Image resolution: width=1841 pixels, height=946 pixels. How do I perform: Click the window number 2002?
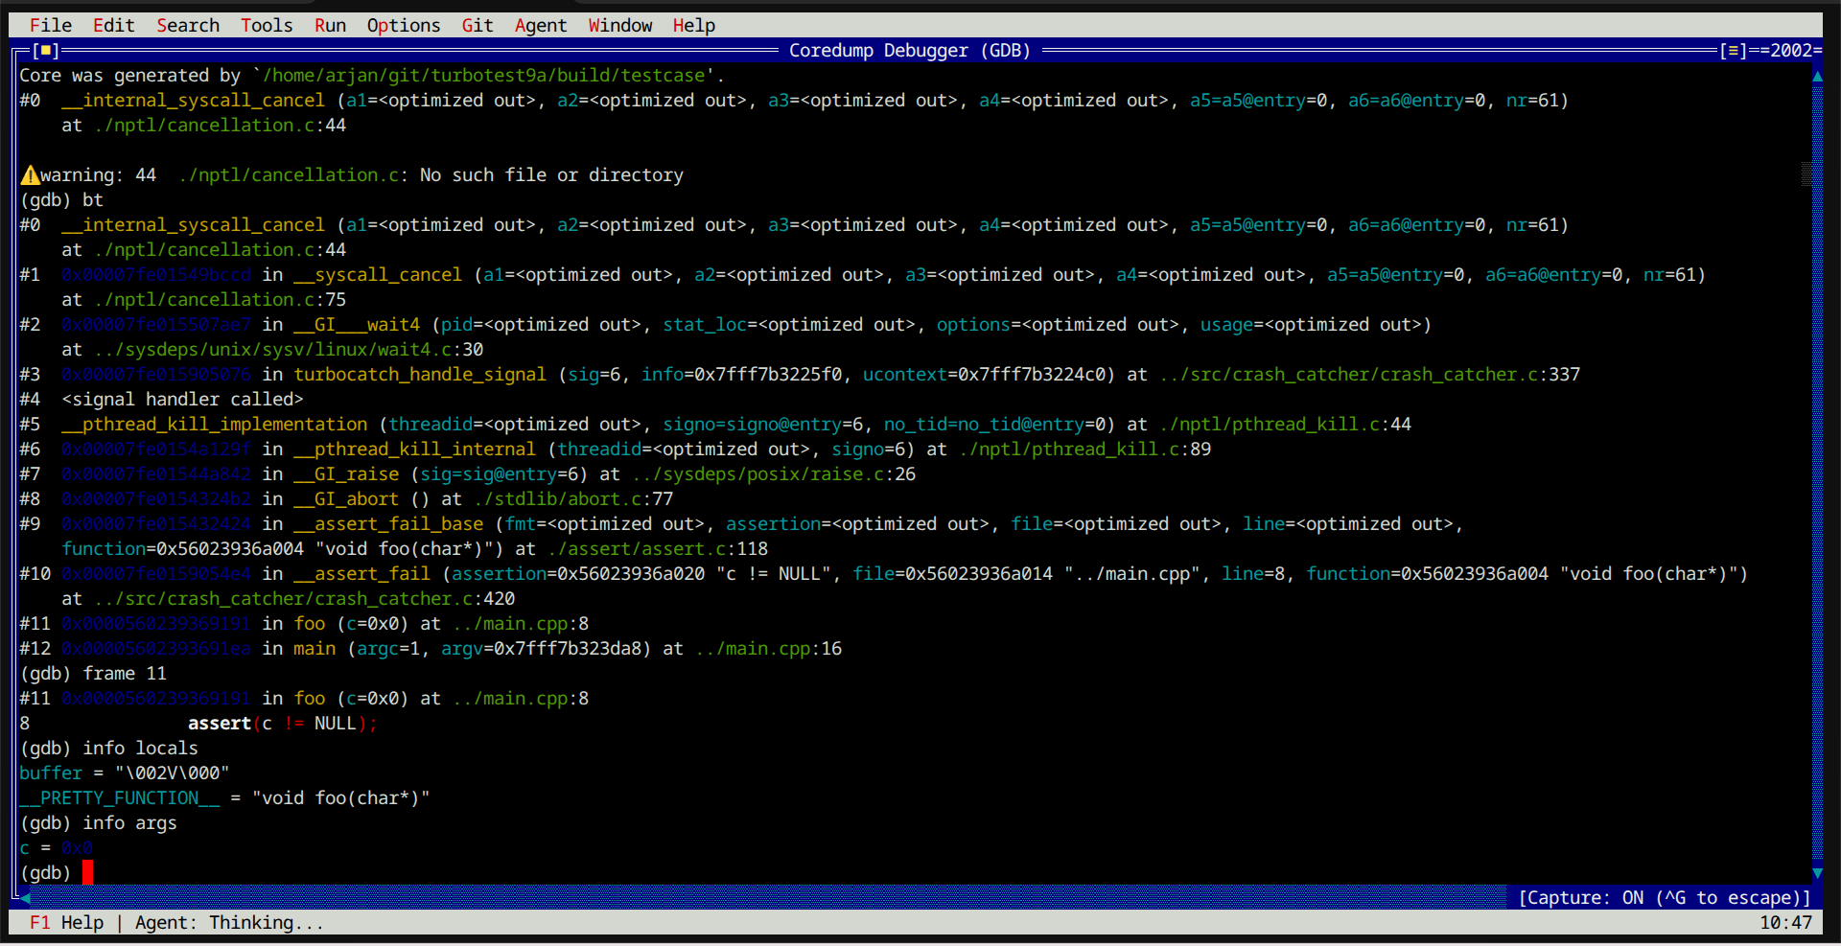[1791, 51]
